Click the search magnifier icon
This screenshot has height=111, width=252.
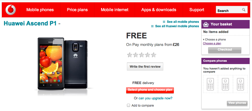click(x=244, y=10)
